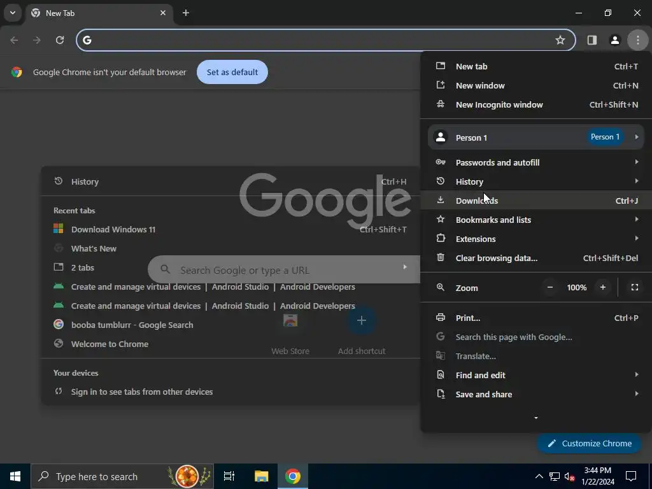Click the Incognito icon in menu

point(441,104)
